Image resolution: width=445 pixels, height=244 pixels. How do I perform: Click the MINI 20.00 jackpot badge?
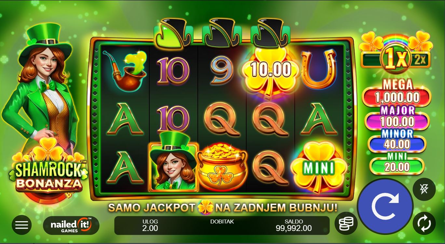pyautogui.click(x=397, y=164)
